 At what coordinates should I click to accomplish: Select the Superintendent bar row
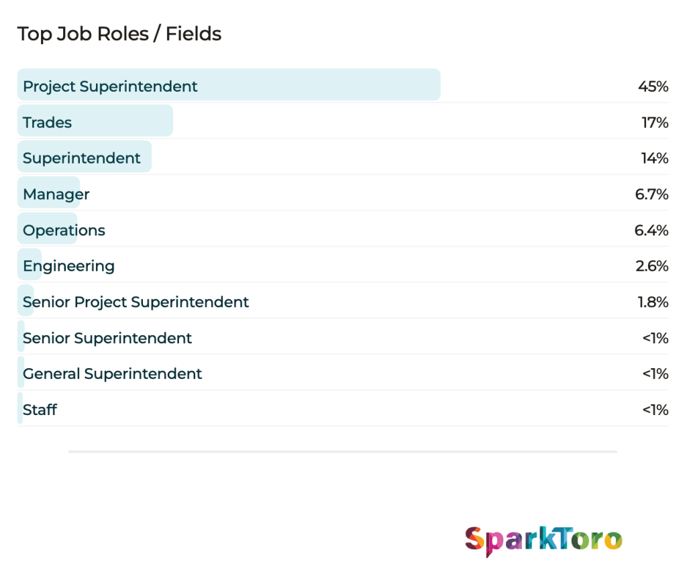click(343, 157)
